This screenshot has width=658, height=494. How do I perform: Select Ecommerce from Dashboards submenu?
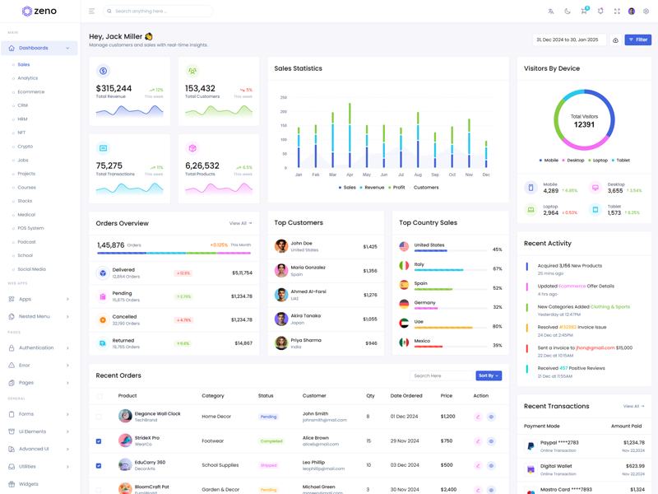point(31,91)
